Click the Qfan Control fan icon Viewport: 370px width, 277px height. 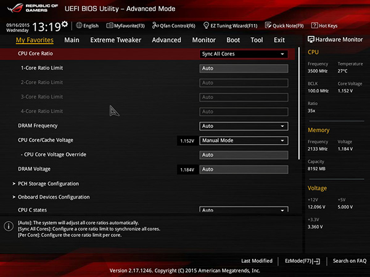(x=155, y=25)
